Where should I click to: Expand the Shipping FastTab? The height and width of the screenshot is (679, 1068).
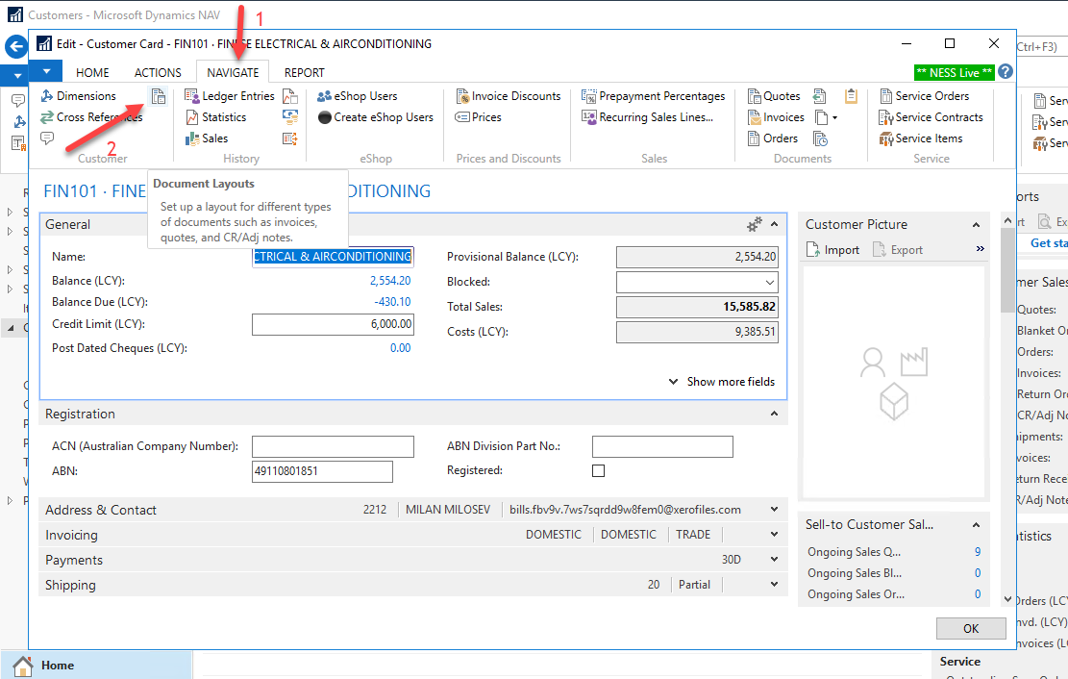click(x=775, y=585)
